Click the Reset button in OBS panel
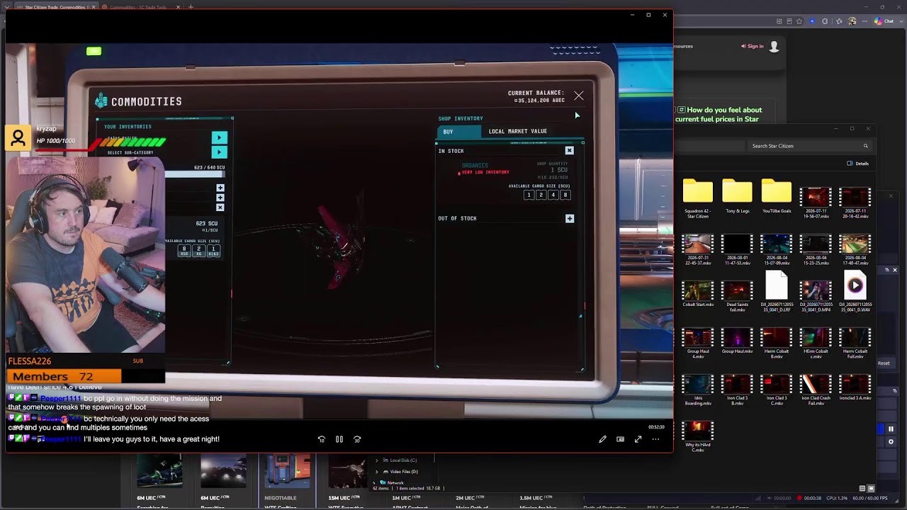Image resolution: width=907 pixels, height=510 pixels. 884,363
